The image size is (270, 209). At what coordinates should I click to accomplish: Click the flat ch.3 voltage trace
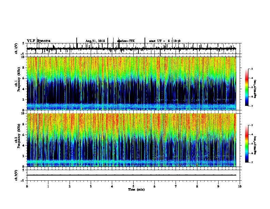[x=132, y=175]
